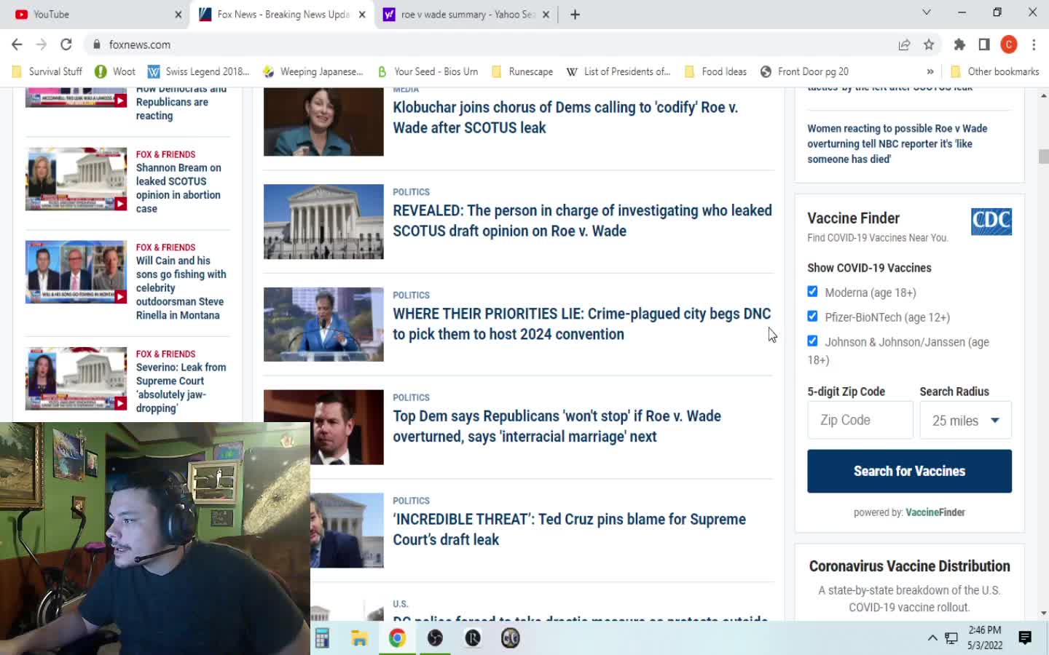Open the Search Radius 25 miles dropdown
The width and height of the screenshot is (1049, 655).
965,420
